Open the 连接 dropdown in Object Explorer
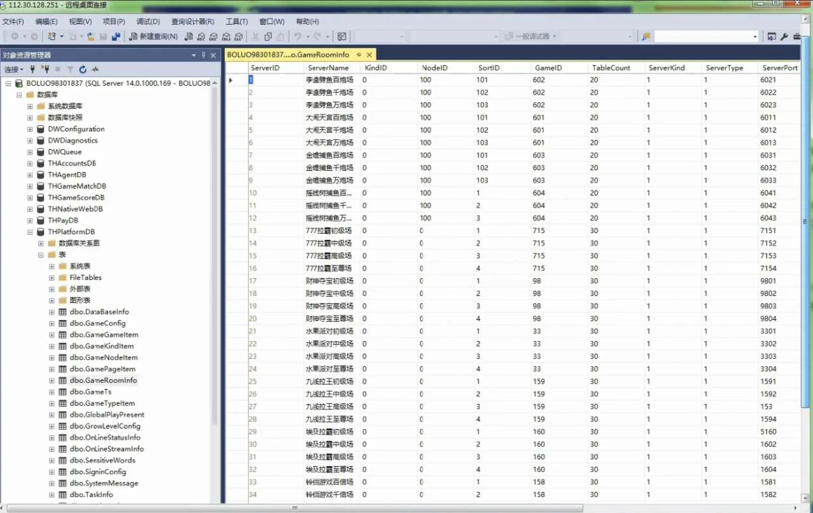 click(14, 69)
